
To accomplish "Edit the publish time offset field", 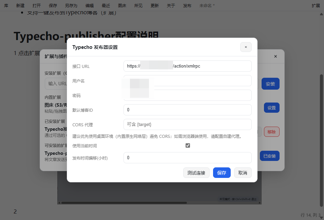I will [x=187, y=158].
